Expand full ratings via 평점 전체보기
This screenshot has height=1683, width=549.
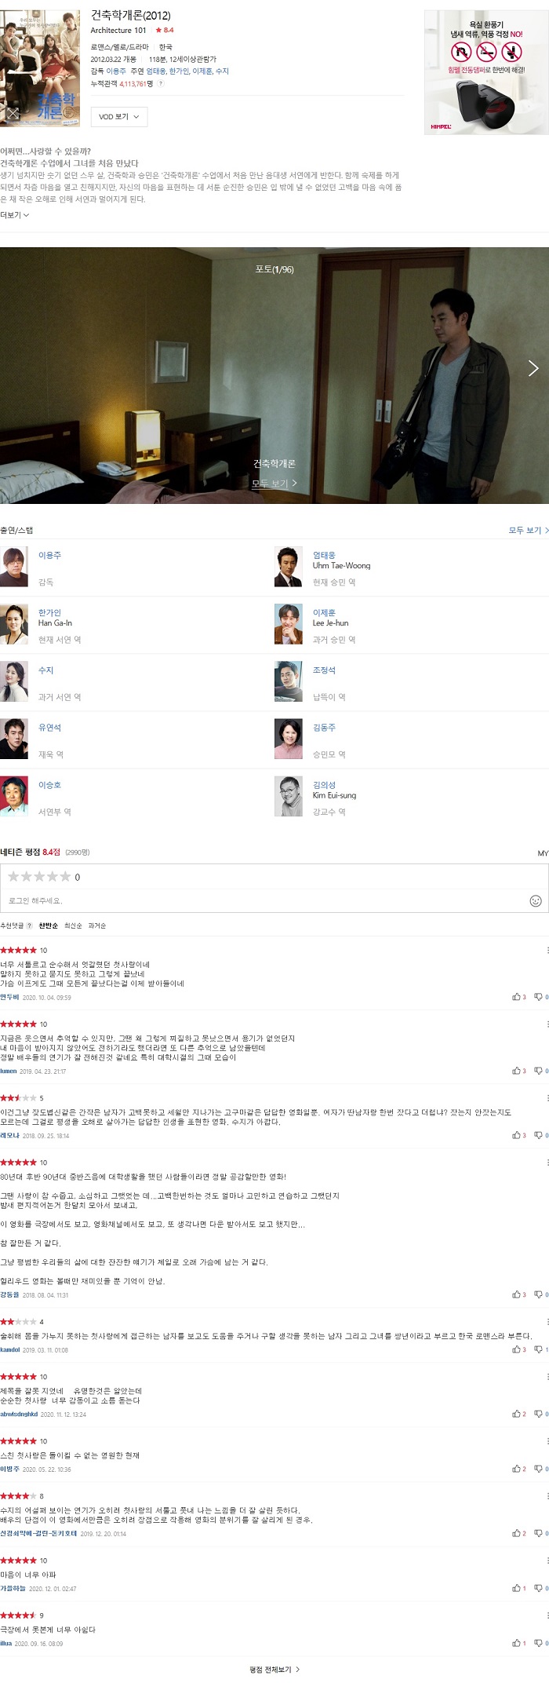coord(274,1670)
